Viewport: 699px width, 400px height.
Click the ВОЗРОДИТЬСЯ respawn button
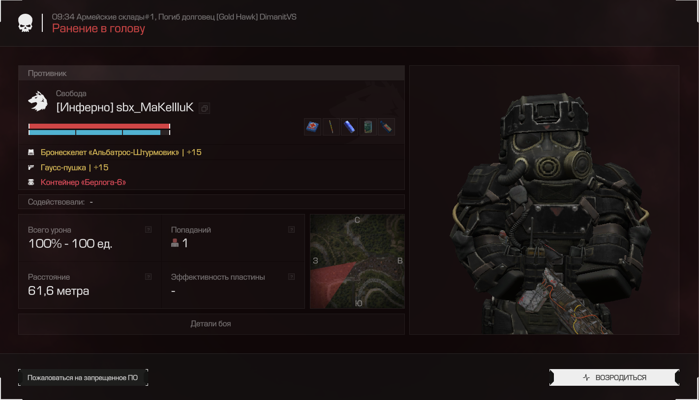click(614, 377)
